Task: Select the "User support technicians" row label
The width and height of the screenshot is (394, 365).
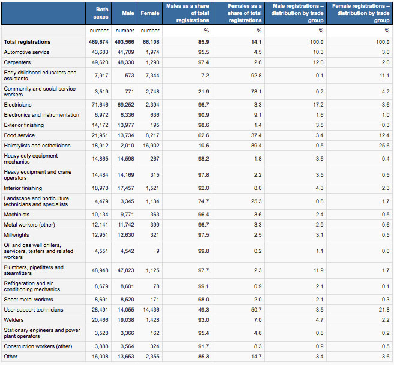Action: coord(35,310)
